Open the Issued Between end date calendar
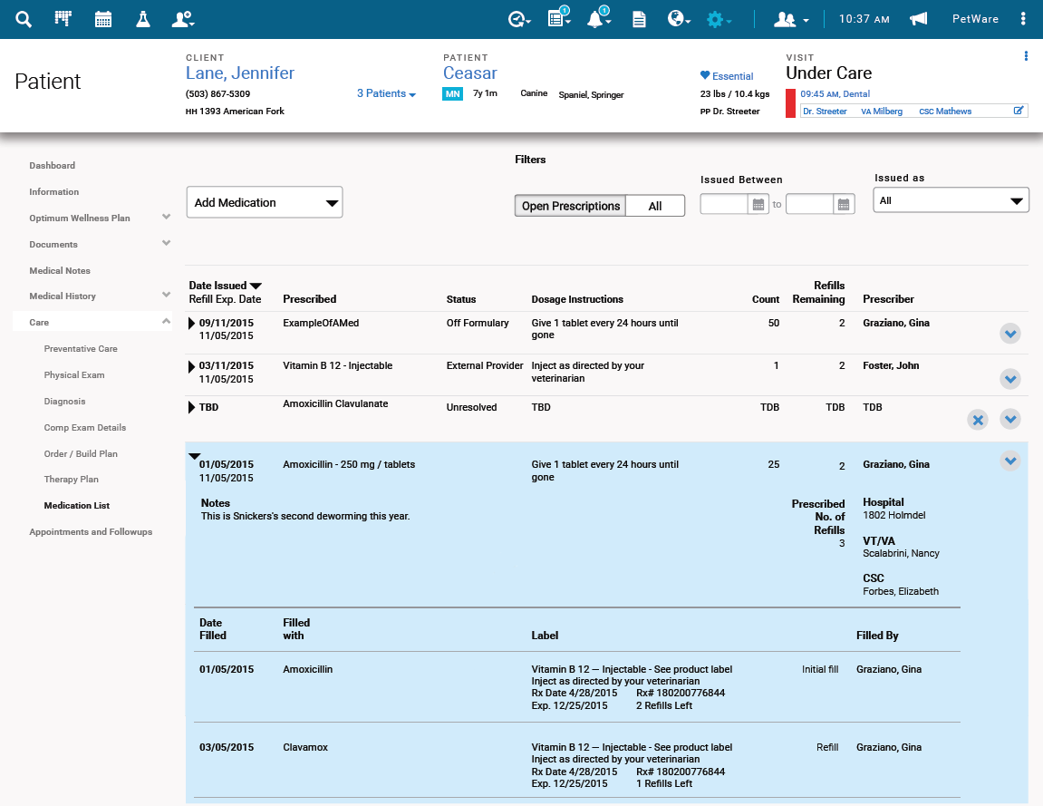The width and height of the screenshot is (1043, 806). click(x=844, y=204)
